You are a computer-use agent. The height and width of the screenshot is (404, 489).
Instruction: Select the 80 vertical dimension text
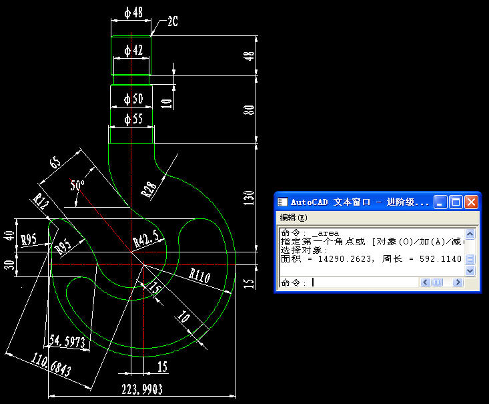249,110
